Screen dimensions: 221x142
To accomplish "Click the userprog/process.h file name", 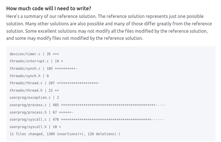I will (x=28, y=112).
